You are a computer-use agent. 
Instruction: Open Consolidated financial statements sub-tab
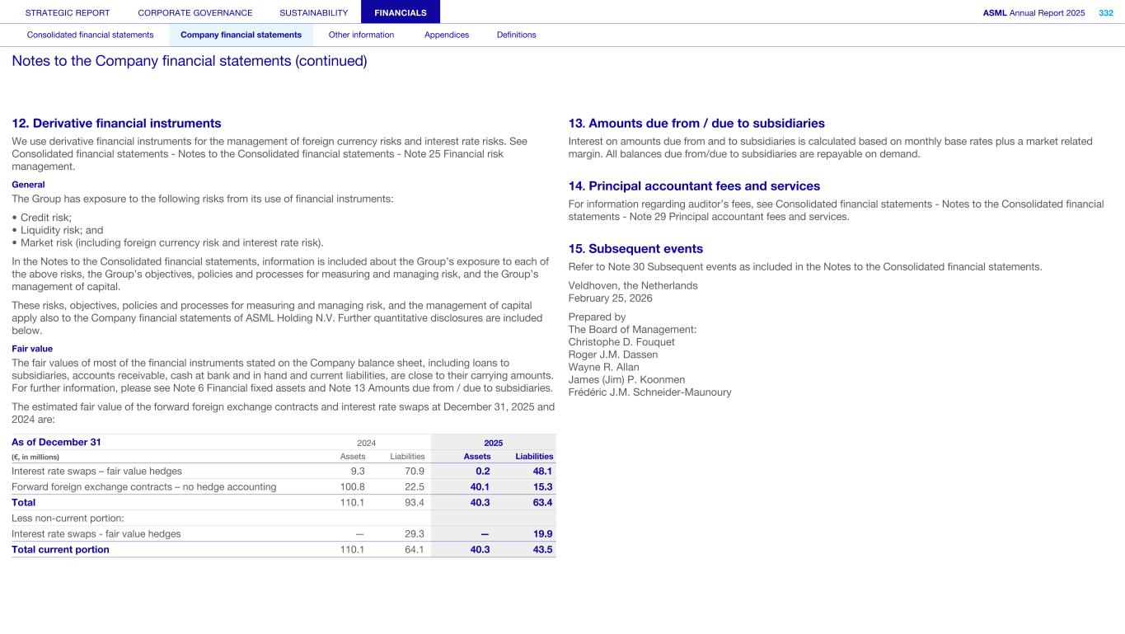click(x=91, y=35)
